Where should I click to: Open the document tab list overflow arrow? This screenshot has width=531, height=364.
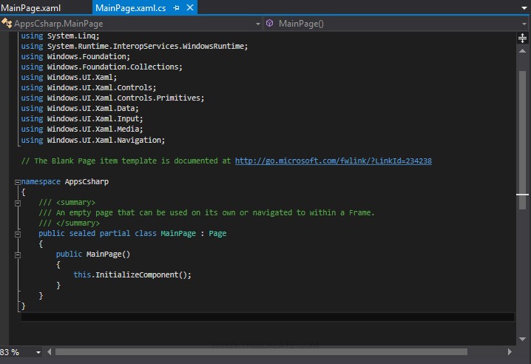[523, 7]
